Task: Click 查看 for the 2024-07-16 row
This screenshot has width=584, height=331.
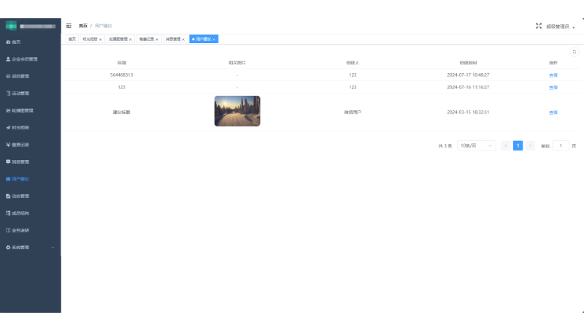Action: pos(553,88)
